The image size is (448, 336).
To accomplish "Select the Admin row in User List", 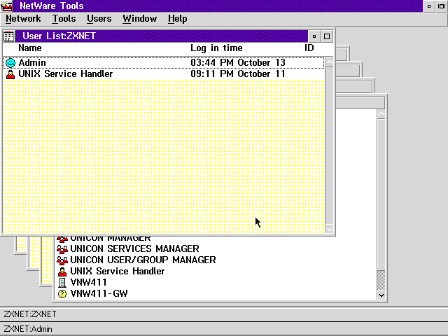I will point(164,63).
